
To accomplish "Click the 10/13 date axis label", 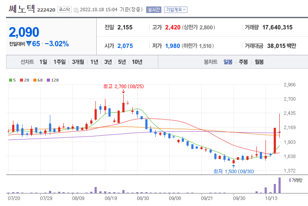I will click(x=271, y=198).
